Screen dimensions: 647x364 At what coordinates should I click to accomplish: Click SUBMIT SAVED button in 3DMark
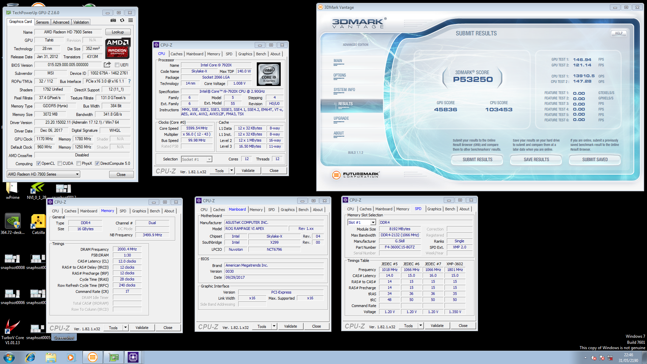click(595, 160)
